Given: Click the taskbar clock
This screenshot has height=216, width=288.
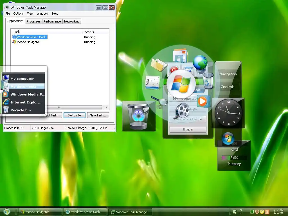Looking at the screenshot, I should coord(278,211).
